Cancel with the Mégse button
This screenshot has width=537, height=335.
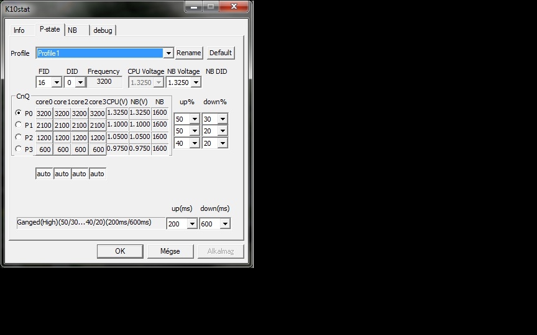coord(170,251)
